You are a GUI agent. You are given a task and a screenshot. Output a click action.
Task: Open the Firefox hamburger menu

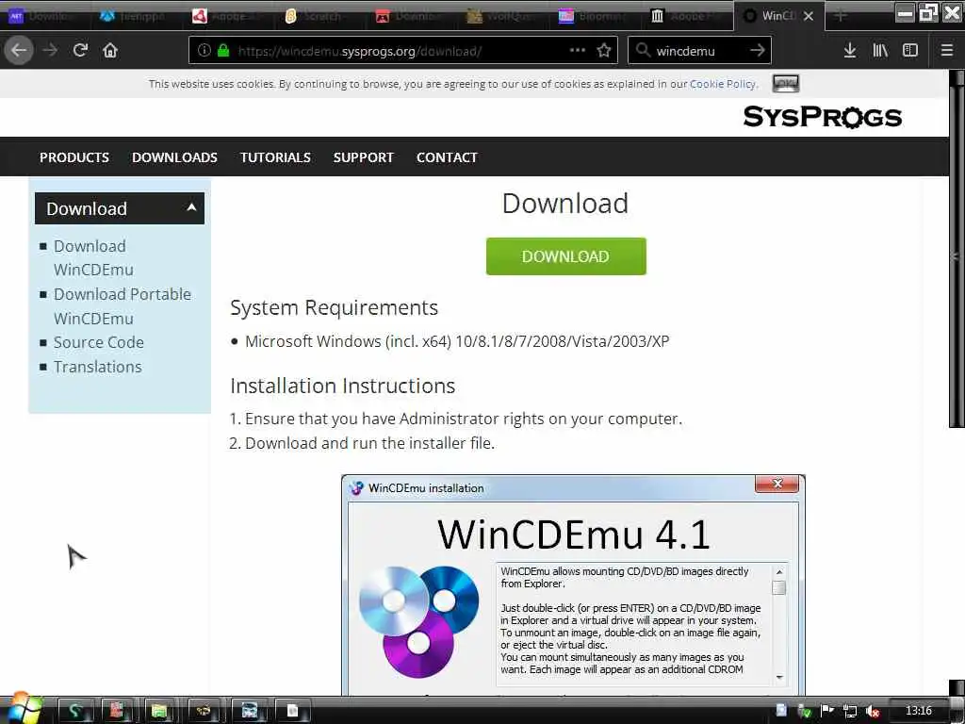(x=947, y=51)
